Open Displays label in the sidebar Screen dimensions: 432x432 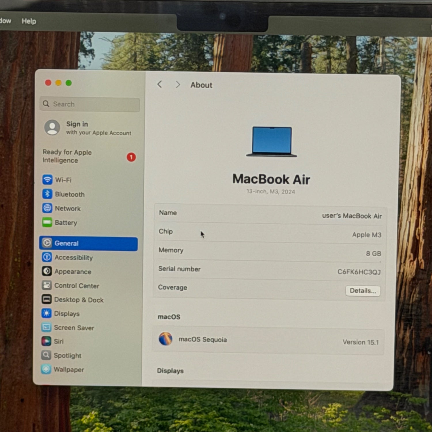tap(67, 314)
